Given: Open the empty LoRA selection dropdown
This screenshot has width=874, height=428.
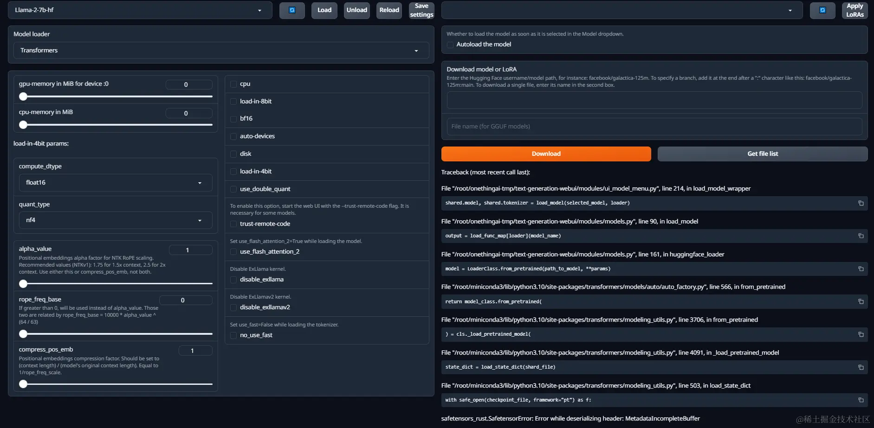Looking at the screenshot, I should click(622, 10).
